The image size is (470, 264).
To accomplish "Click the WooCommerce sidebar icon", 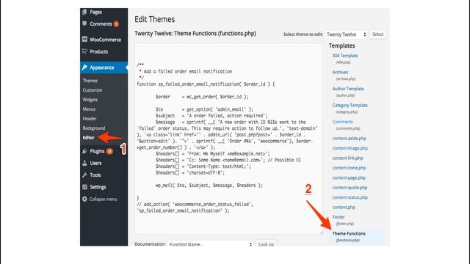I will coord(84,39).
